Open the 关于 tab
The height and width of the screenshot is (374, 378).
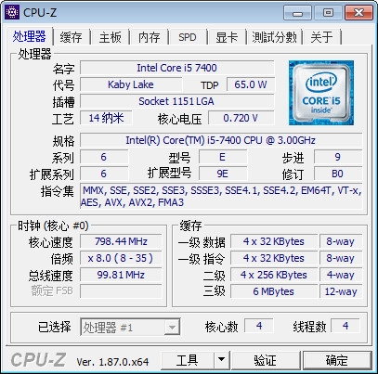click(321, 37)
